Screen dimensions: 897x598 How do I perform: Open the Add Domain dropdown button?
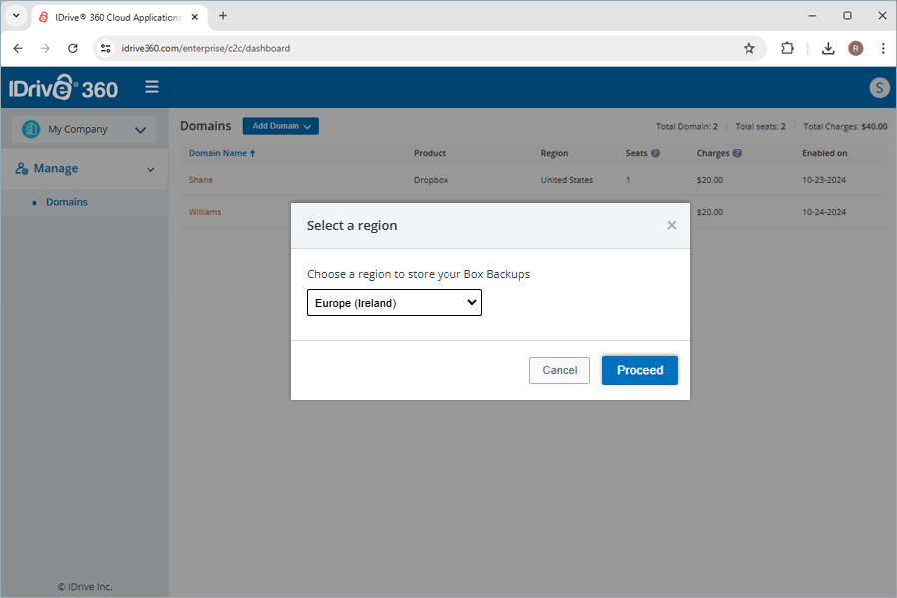281,126
